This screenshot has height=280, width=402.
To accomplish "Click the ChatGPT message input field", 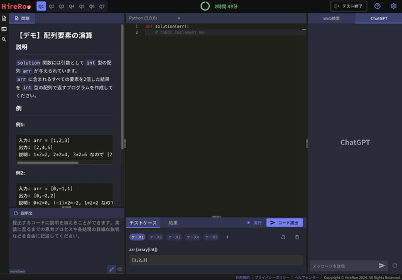I will 342,266.
